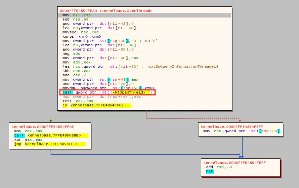Click the 'mov rax,qword ptr ss:[rsp+88]' line
This screenshot has height=188, width=299.
click(x=241, y=132)
